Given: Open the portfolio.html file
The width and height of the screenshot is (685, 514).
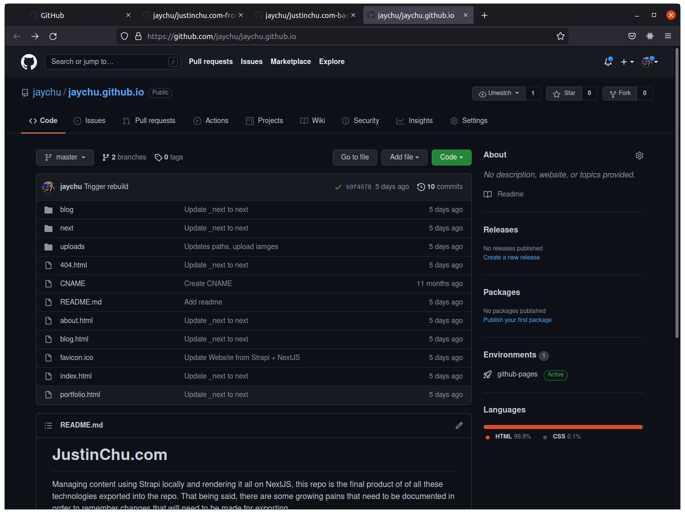Looking at the screenshot, I should click(80, 395).
